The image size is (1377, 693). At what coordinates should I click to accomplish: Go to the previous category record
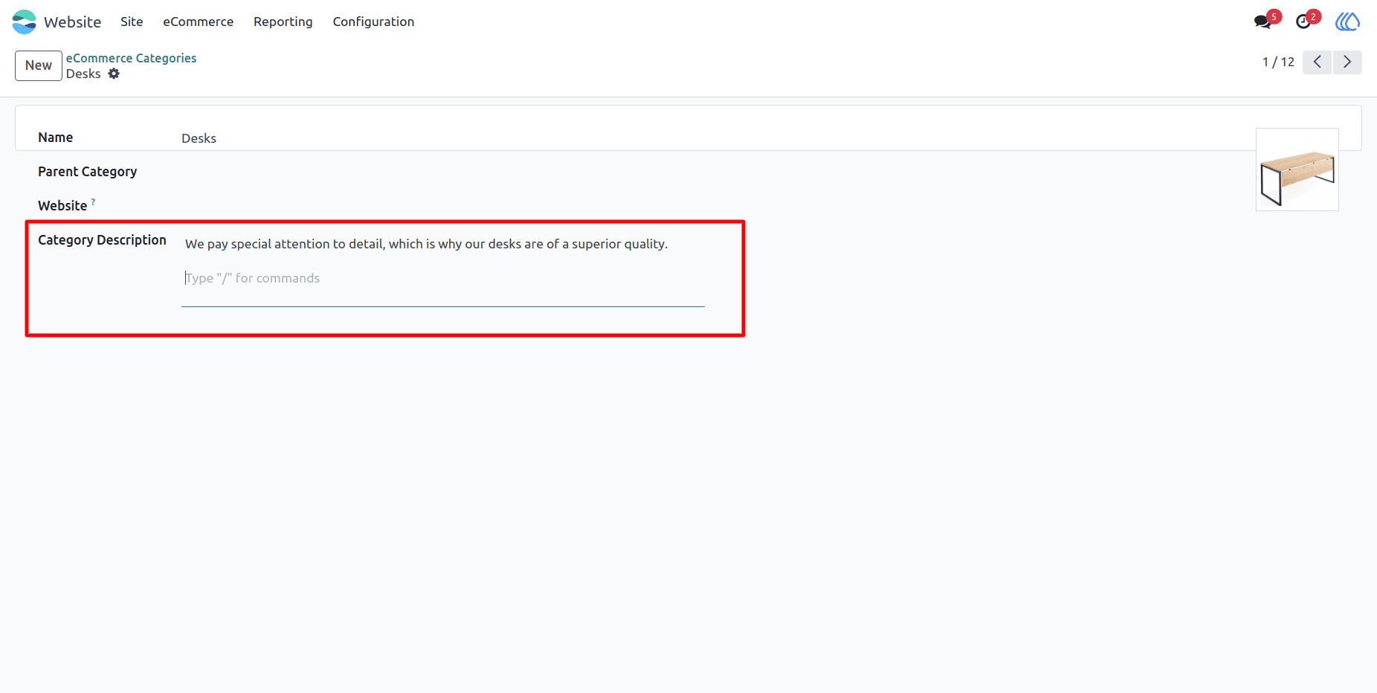click(x=1317, y=62)
